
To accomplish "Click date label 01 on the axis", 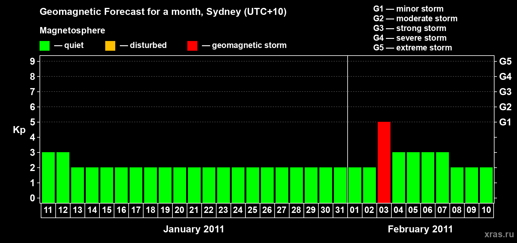I will click(x=355, y=210).
